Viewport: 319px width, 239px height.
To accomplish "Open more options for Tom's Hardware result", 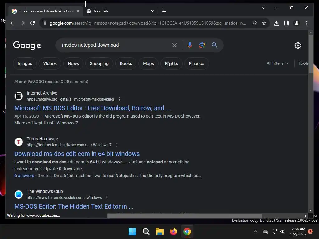I will pyautogui.click(x=117, y=145).
